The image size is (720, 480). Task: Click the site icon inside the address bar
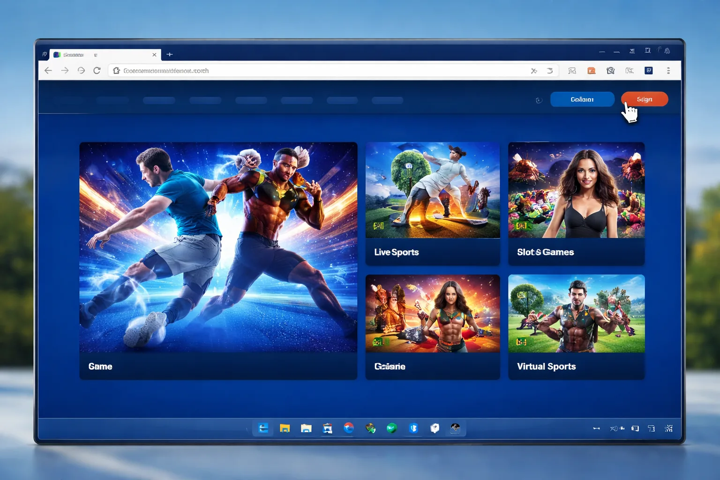click(x=117, y=70)
